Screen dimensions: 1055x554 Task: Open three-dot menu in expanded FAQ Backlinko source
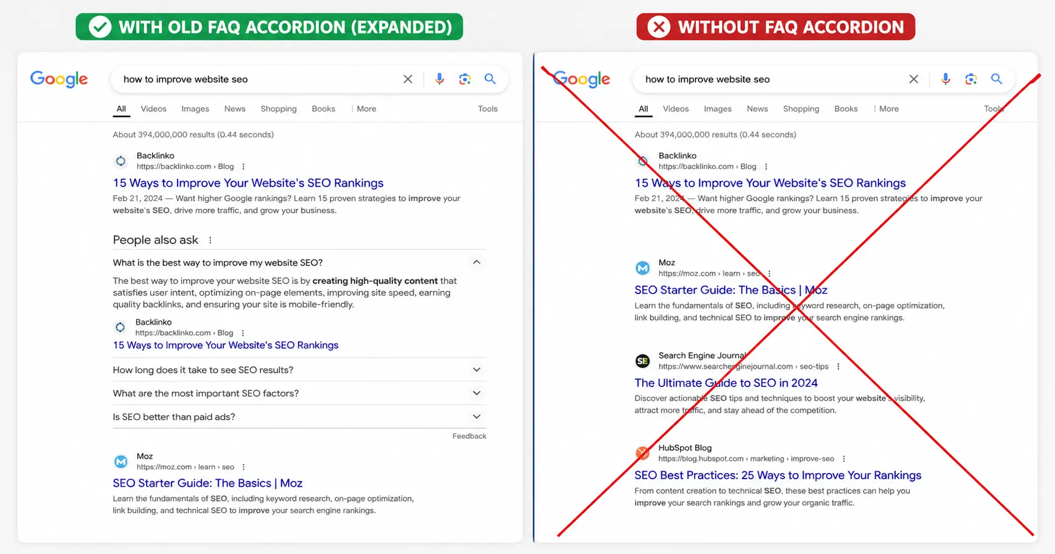[x=243, y=333]
